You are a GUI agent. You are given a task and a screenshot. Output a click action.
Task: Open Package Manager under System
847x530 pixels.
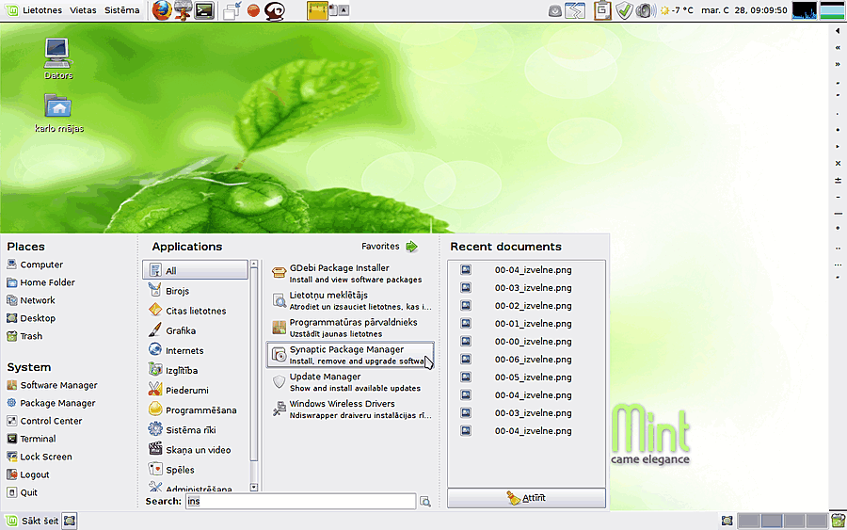[52, 403]
